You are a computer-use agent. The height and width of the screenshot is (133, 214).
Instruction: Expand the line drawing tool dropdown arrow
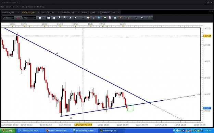click(x=124, y=18)
